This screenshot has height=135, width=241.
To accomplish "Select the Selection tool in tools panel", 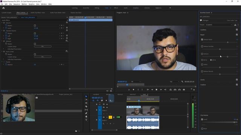I will (86, 96).
